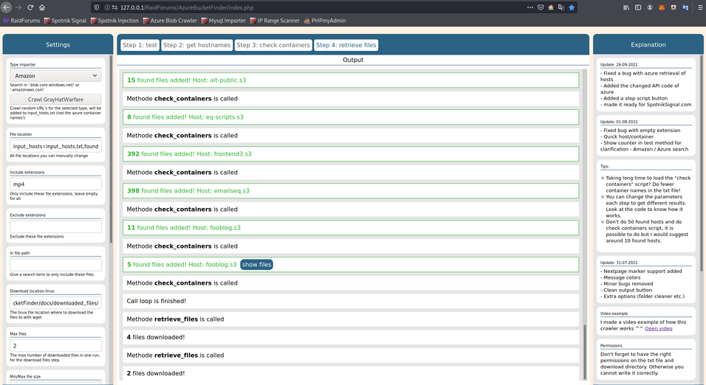Click '15 found files added! Host: alt-public.s3'

pos(351,80)
